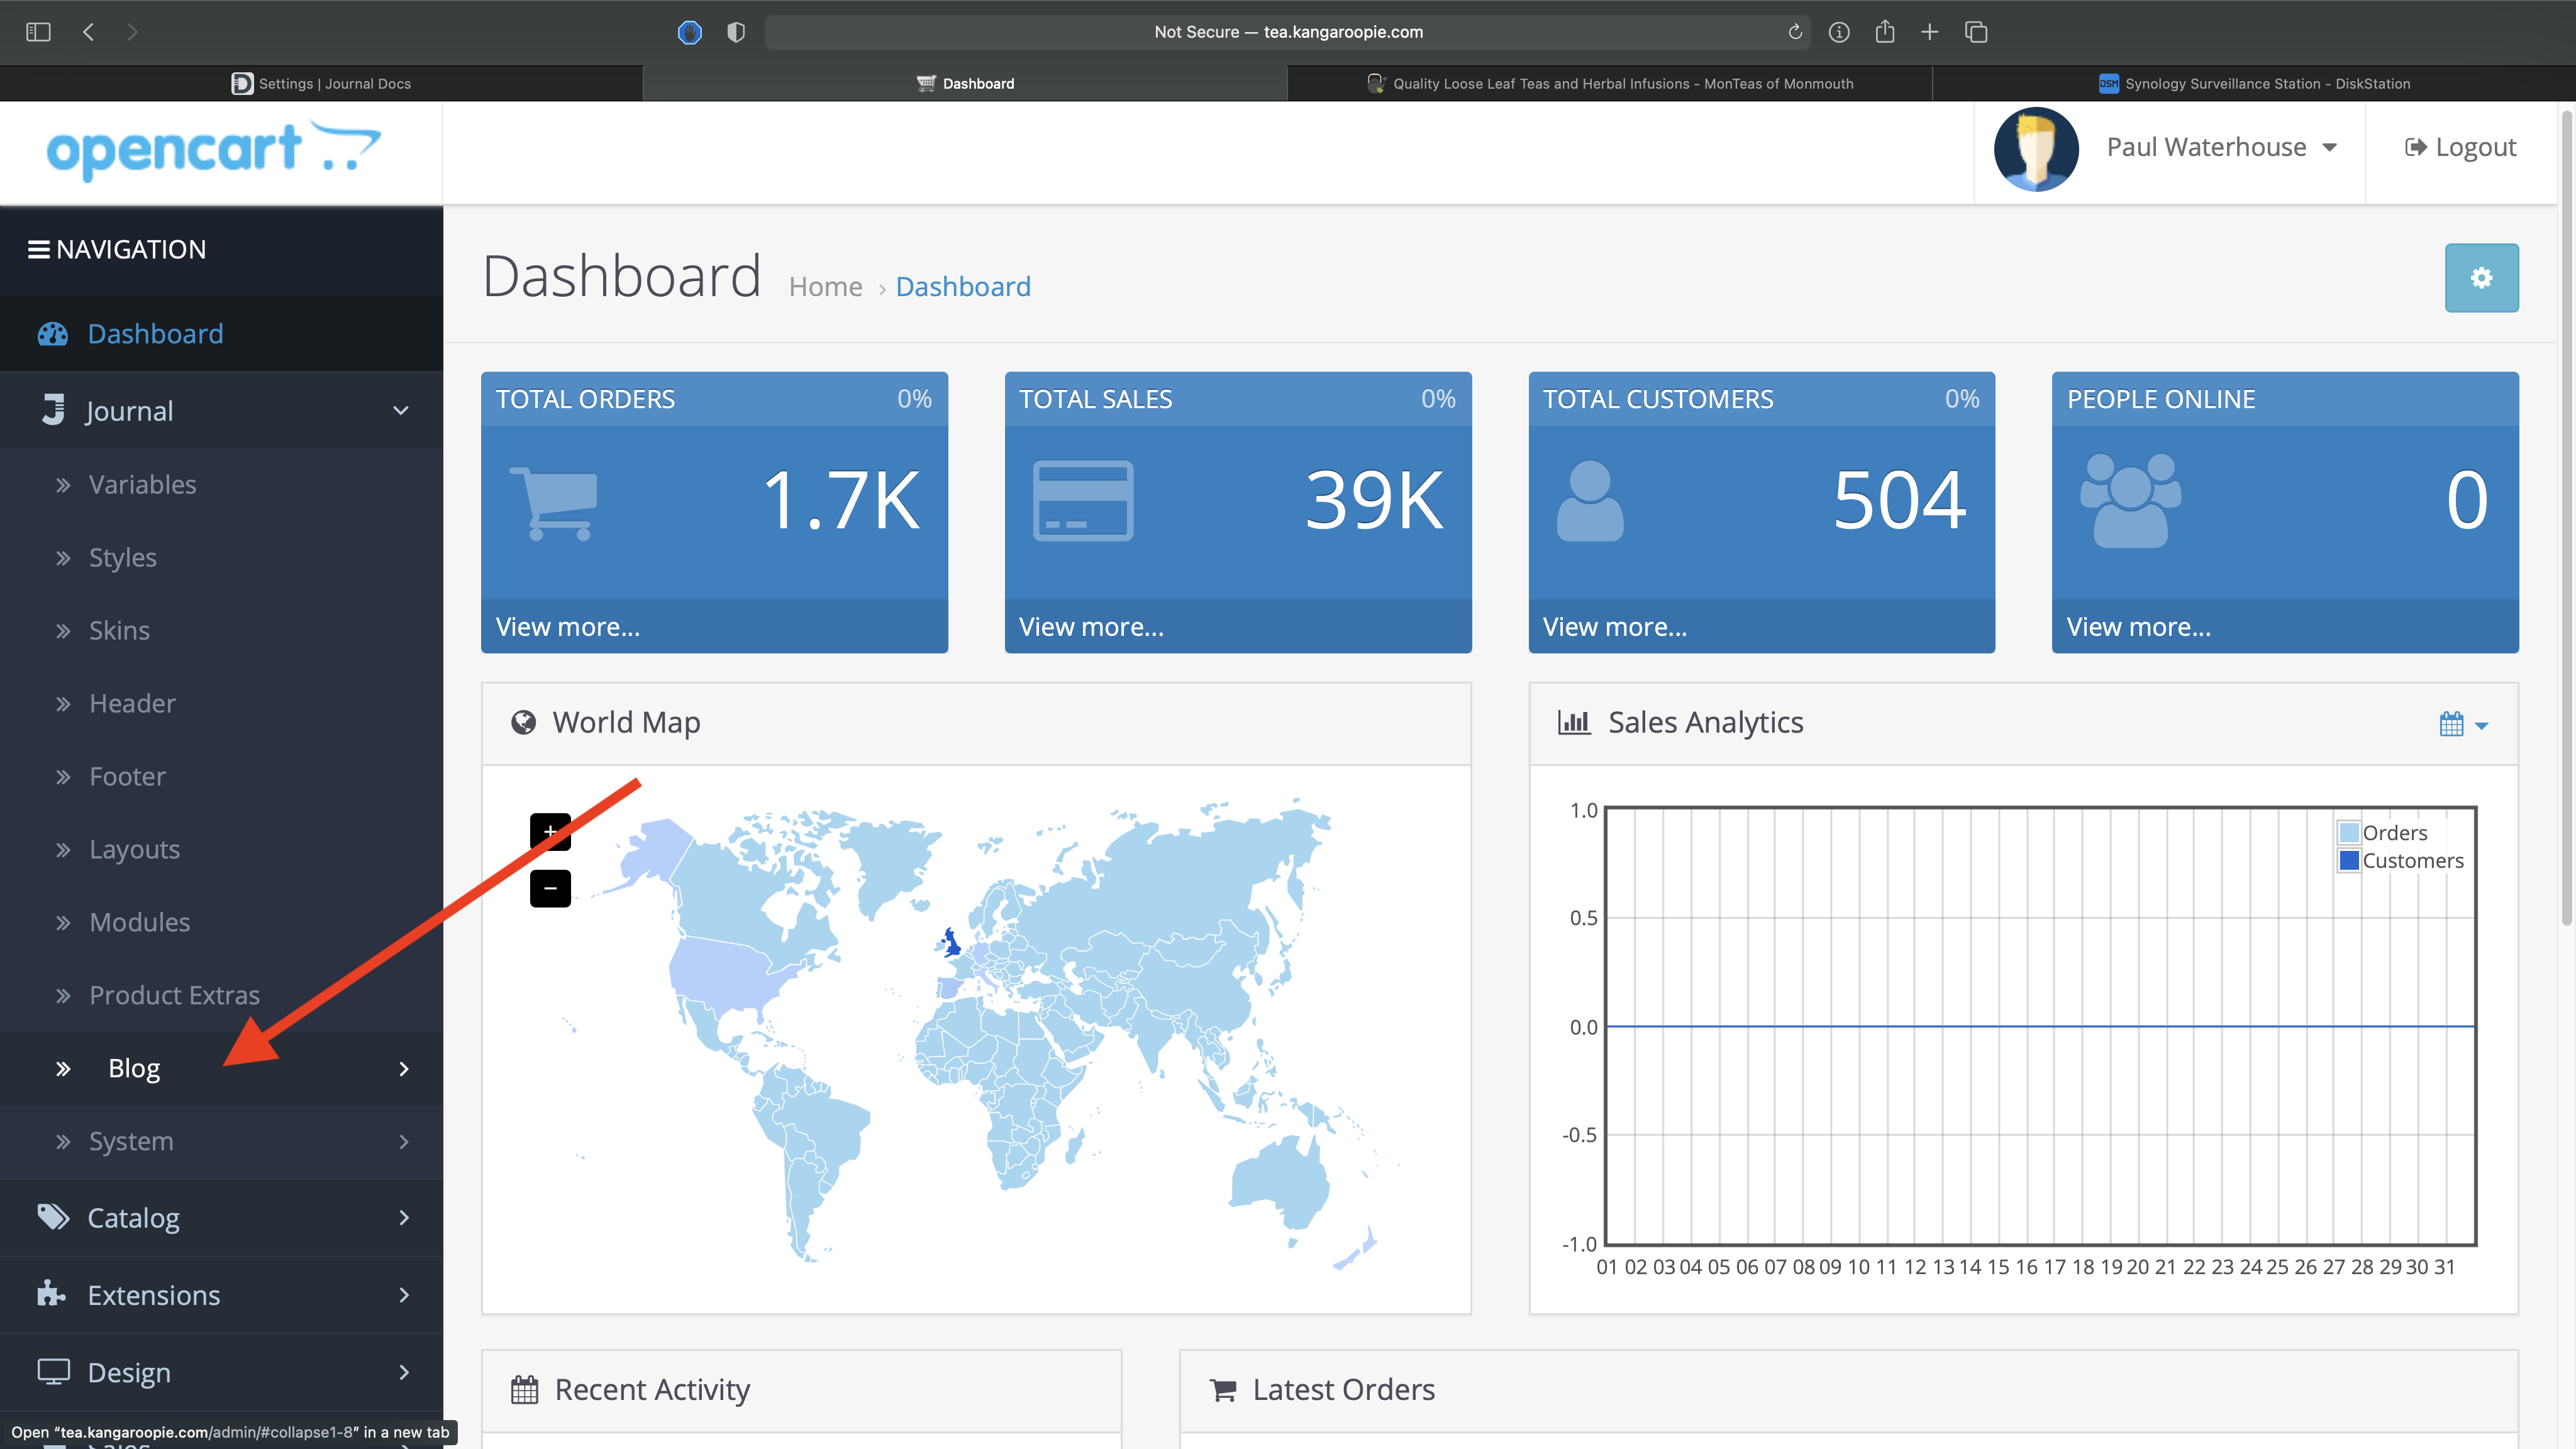The width and height of the screenshot is (2576, 1449).
Task: Open a new tab with the plus icon
Action: pos(1930,32)
